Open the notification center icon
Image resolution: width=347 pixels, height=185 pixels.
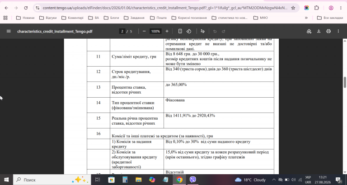(338, 180)
